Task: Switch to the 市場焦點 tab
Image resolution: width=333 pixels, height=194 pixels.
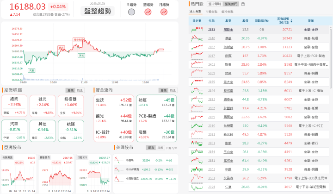Action: pyautogui.click(x=211, y=12)
